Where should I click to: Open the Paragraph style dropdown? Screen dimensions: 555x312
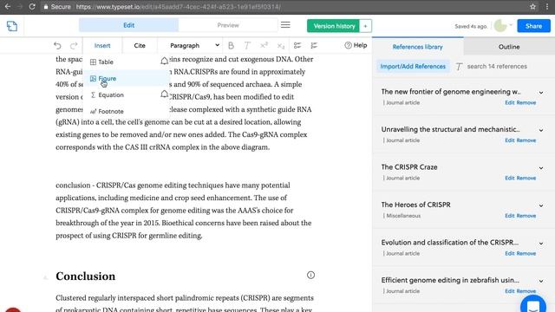(x=194, y=46)
